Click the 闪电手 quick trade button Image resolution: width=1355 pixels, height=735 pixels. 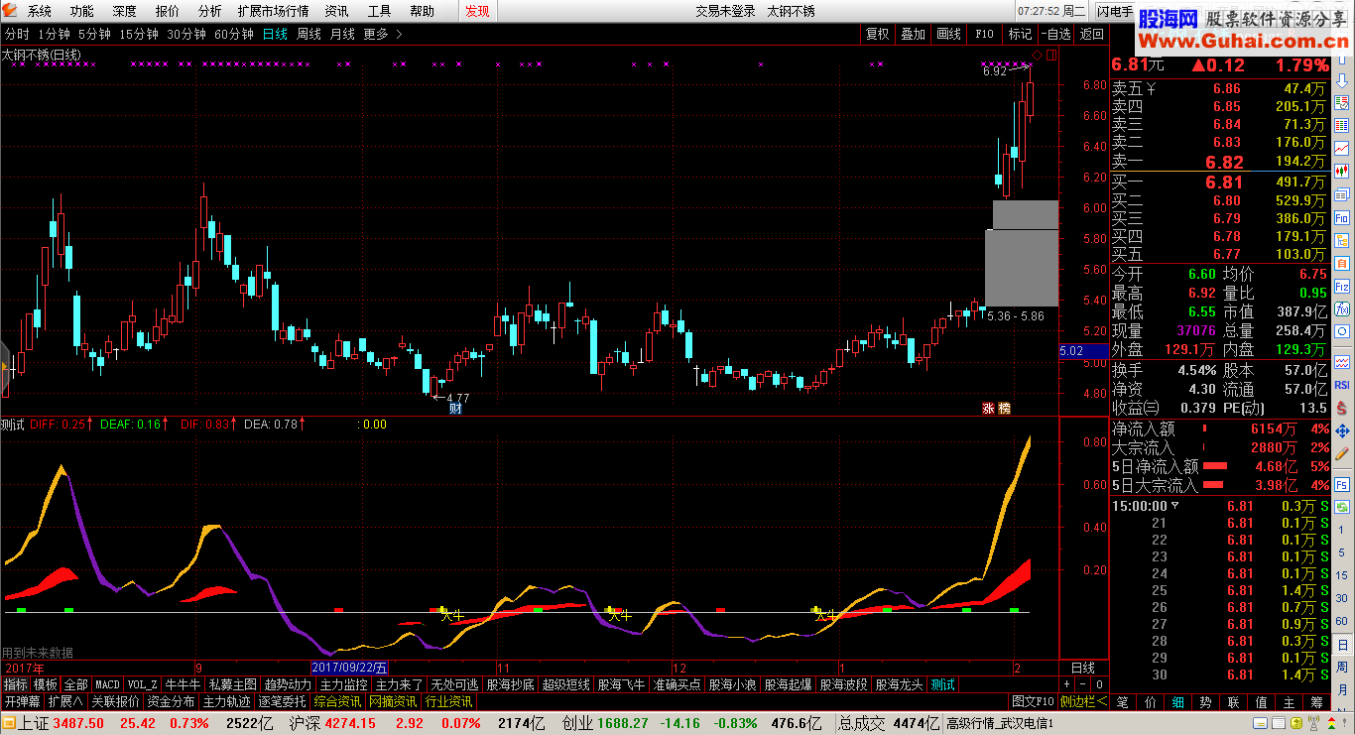click(1115, 11)
